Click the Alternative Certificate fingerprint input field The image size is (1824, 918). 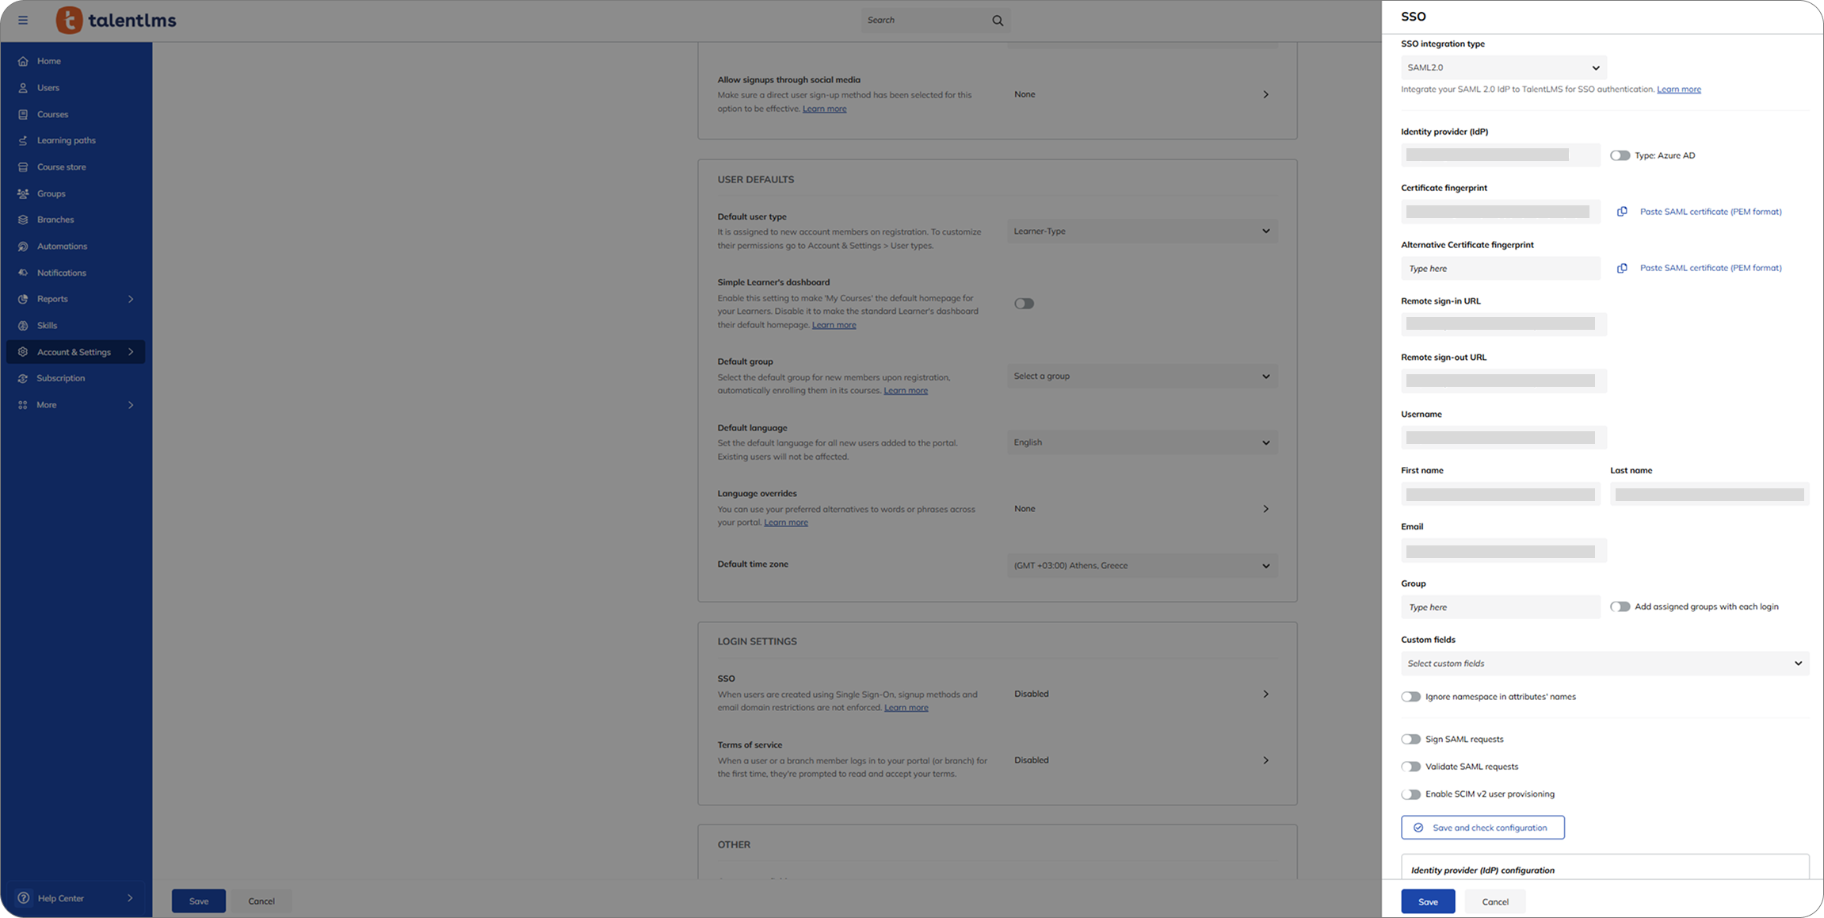pos(1500,269)
